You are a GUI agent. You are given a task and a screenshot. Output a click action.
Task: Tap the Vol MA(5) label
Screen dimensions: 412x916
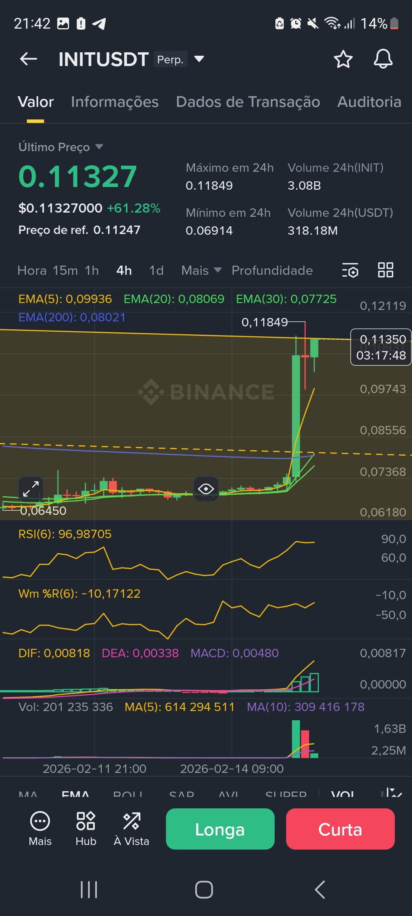(x=180, y=707)
